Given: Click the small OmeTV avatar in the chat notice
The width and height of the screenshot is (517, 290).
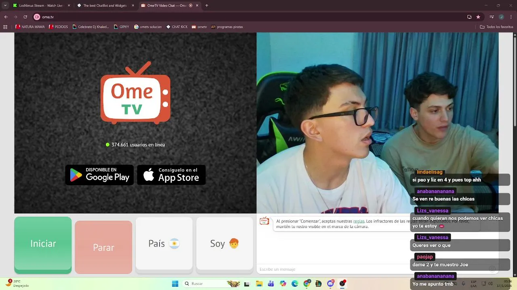Looking at the screenshot, I should coord(264,221).
